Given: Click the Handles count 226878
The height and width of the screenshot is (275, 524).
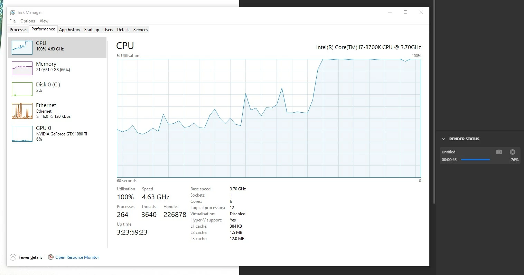Looking at the screenshot, I should [175, 215].
